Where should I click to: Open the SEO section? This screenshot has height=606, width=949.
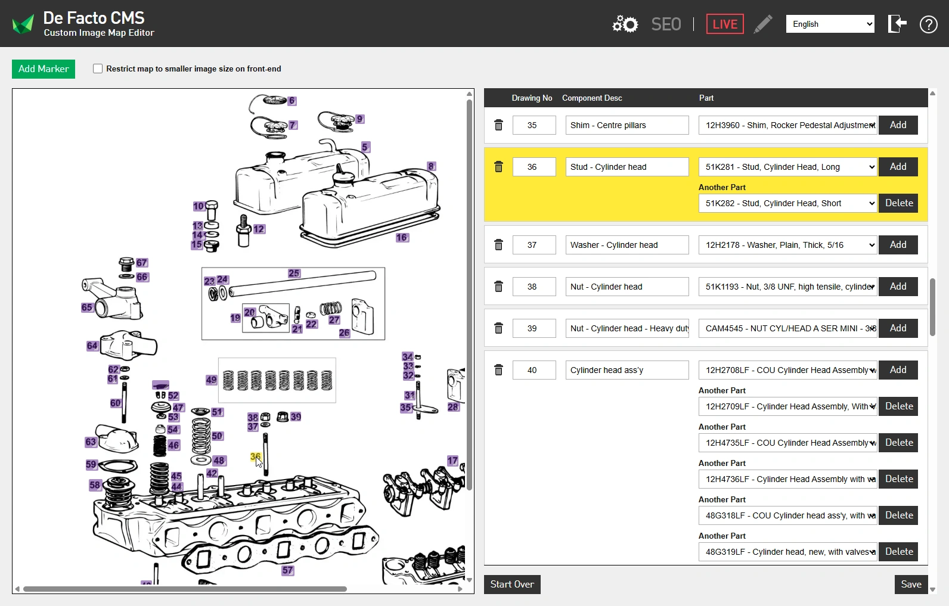click(x=666, y=24)
